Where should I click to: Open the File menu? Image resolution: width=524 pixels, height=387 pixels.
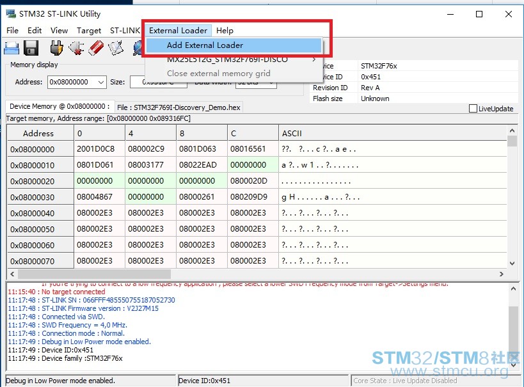point(12,31)
